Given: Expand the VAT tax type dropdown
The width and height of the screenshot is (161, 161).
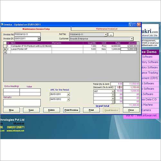Looking at the screenshot, I should click(113, 91).
